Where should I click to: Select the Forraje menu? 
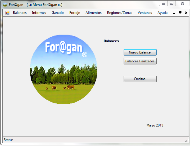pos(75,13)
